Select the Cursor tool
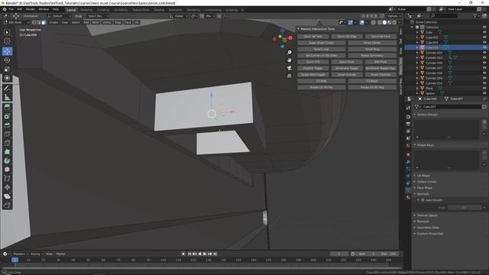This screenshot has width=489, height=275. [7, 40]
